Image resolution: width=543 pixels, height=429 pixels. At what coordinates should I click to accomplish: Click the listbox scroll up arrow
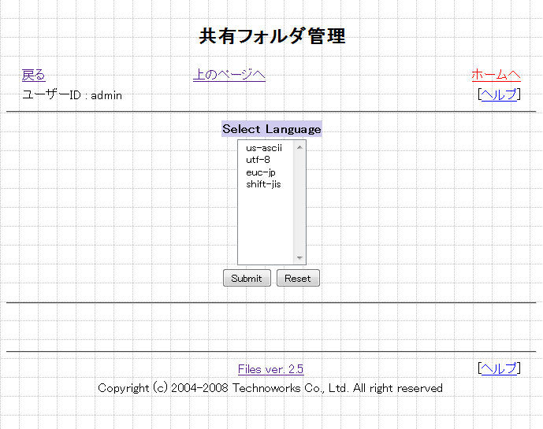(299, 147)
